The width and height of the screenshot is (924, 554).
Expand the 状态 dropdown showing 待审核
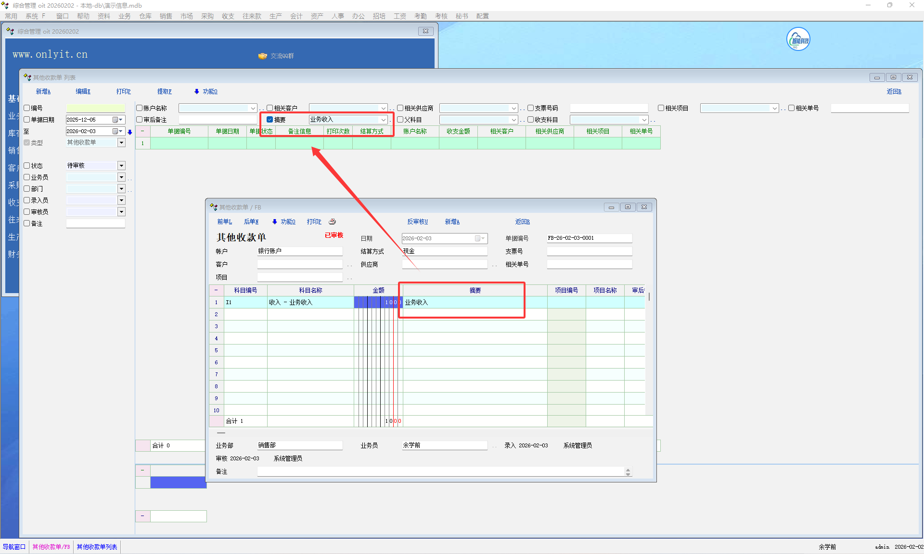coord(121,166)
